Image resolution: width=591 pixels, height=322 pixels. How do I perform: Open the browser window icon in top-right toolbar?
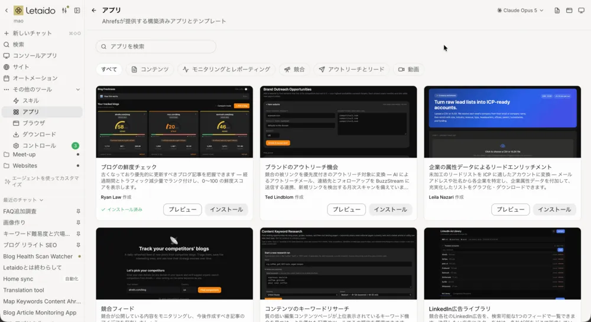pos(569,11)
